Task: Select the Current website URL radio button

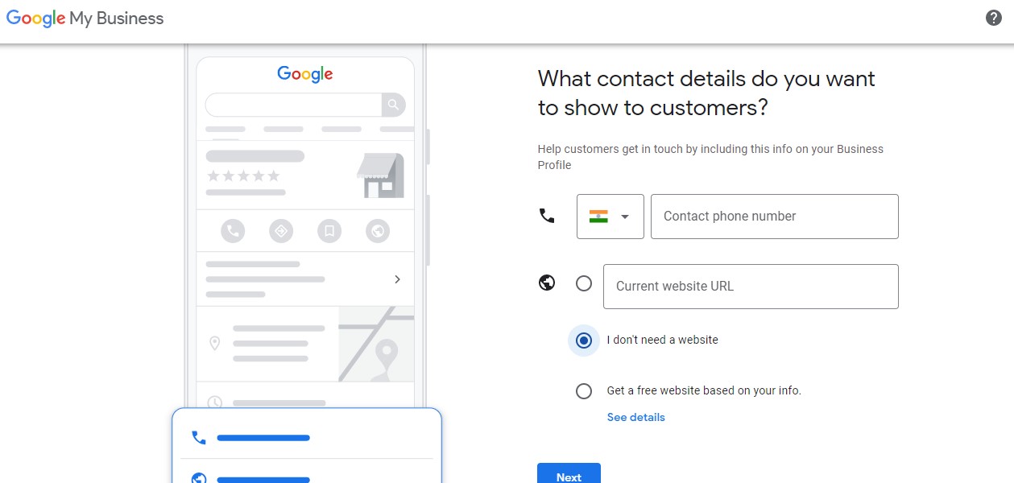Action: (x=584, y=283)
